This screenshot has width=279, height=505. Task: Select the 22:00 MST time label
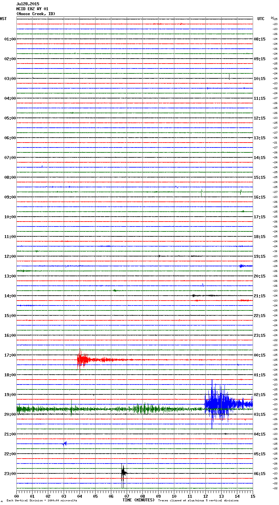pyautogui.click(x=10, y=454)
